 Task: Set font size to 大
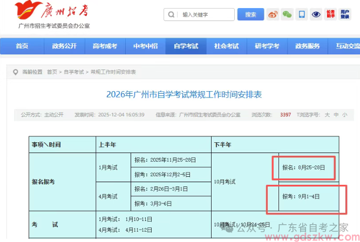(327, 115)
